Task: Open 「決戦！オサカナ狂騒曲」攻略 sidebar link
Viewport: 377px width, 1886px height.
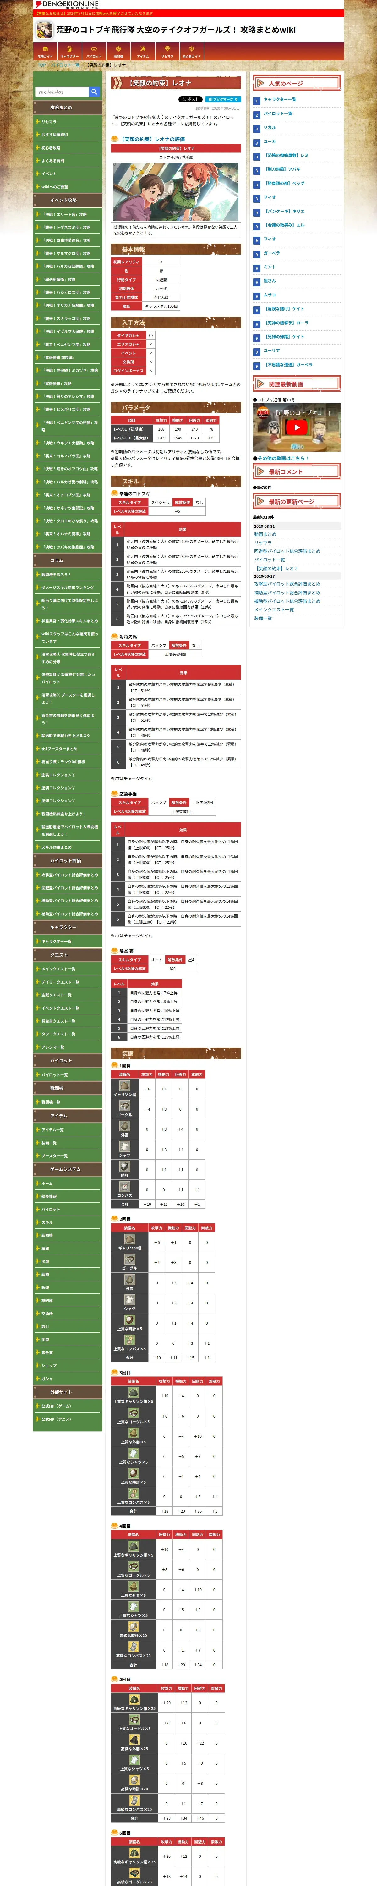Action: tap(67, 305)
